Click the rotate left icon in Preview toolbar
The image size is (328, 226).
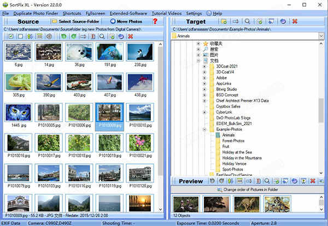(x=212, y=181)
